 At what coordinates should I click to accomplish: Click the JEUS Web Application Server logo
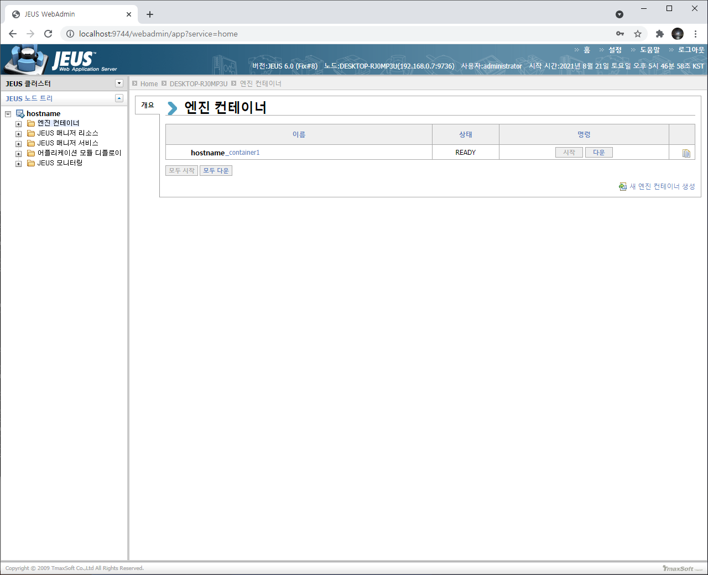[61, 60]
